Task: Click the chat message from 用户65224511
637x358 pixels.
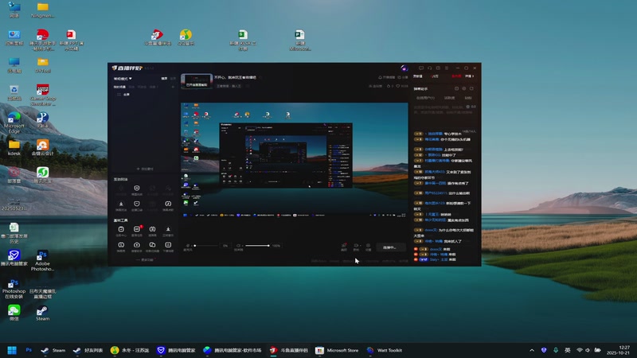Action: (x=442, y=193)
